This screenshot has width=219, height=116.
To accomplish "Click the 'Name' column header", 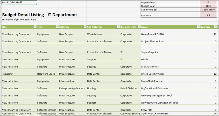I will (170, 27).
